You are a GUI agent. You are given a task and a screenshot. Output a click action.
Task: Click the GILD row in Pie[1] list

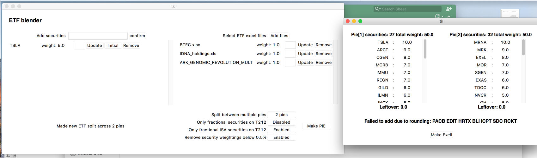394,87
